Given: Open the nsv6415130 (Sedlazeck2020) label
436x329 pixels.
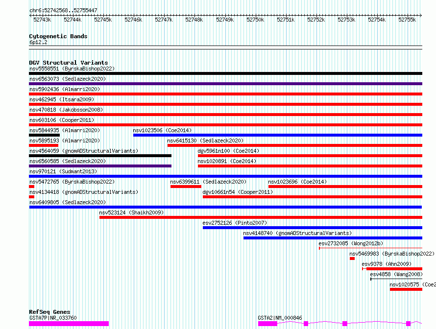Looking at the screenshot, I should coord(205,141).
